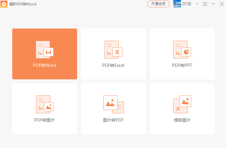The height and width of the screenshot is (148, 226).
Task: Select the 提取图片 extract image icon
Action: coord(182,104)
